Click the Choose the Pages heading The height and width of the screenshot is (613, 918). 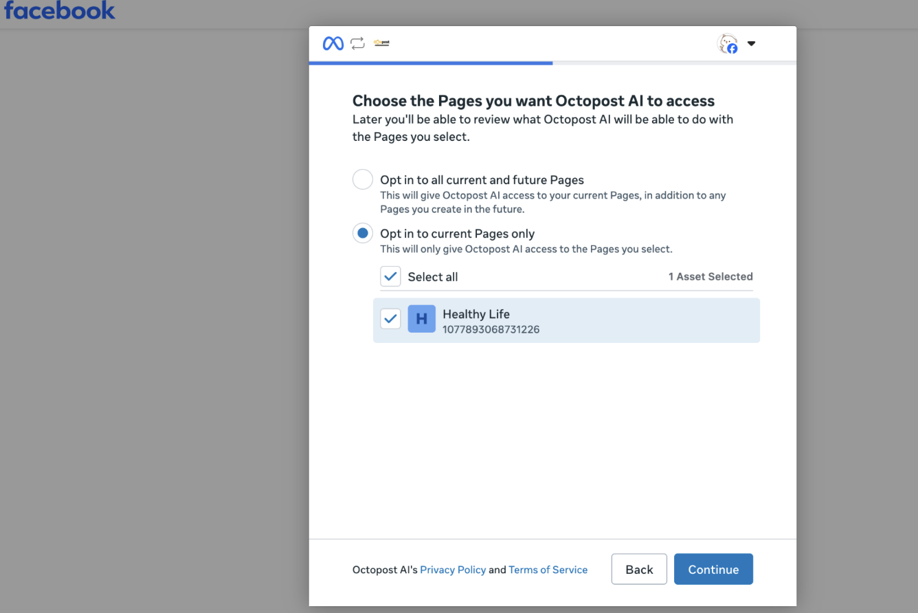pyautogui.click(x=533, y=101)
